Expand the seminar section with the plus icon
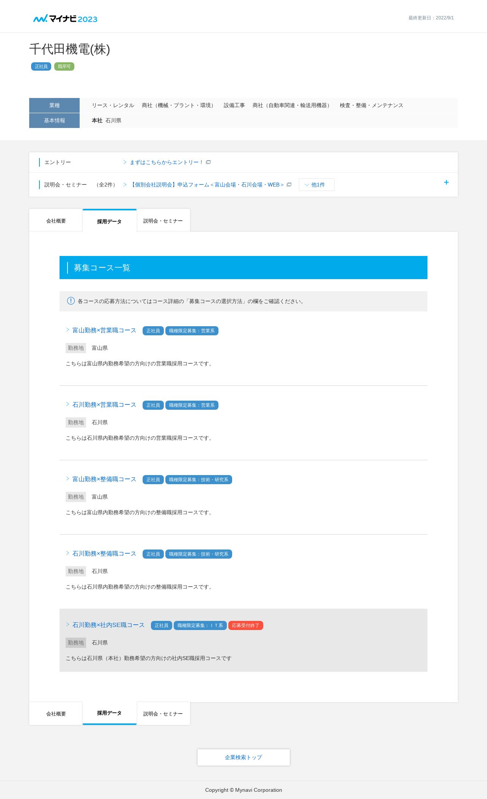Image resolution: width=487 pixels, height=799 pixels. click(x=446, y=182)
